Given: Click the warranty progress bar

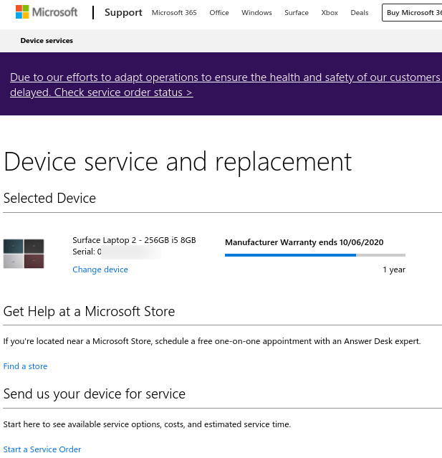Looking at the screenshot, I should pos(315,255).
